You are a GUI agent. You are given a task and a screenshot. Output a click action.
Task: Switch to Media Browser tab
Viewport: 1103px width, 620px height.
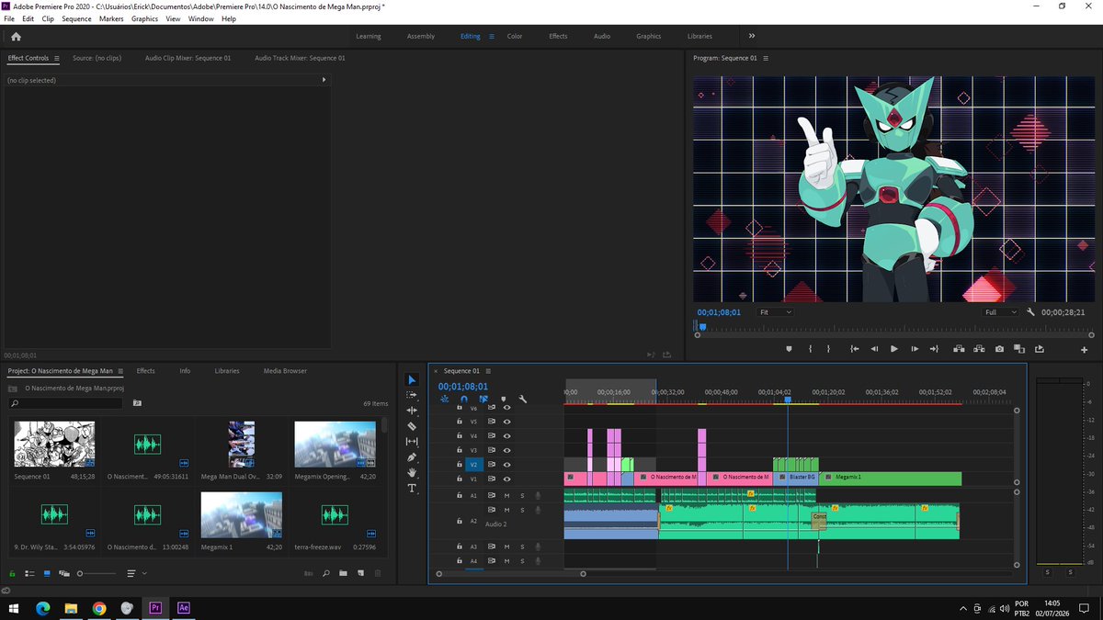click(285, 371)
